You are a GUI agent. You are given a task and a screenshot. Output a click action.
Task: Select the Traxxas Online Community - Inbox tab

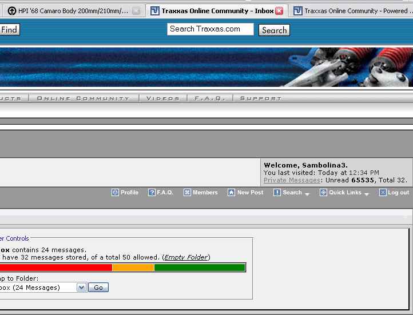[216, 11]
